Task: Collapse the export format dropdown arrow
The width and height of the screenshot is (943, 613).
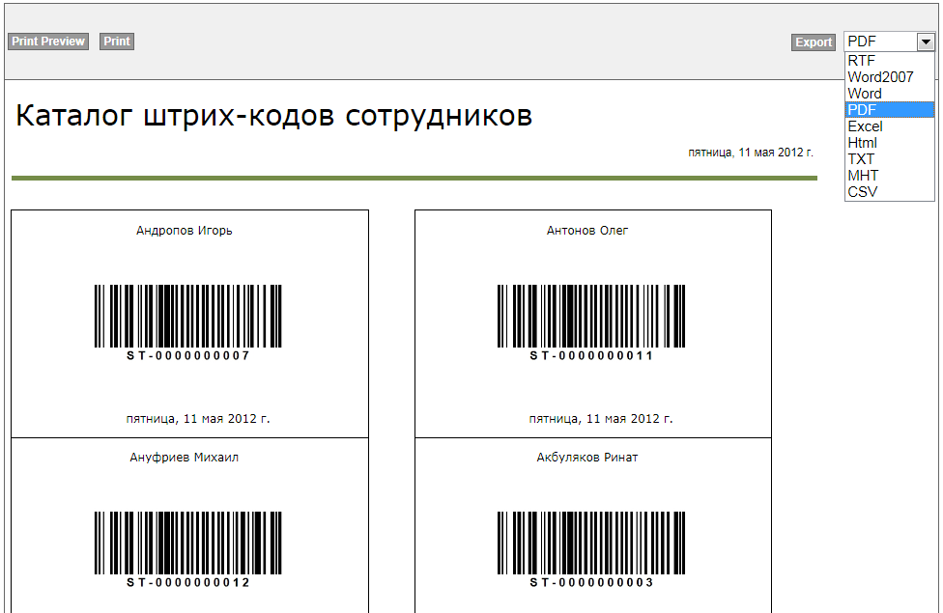Action: 926,42
